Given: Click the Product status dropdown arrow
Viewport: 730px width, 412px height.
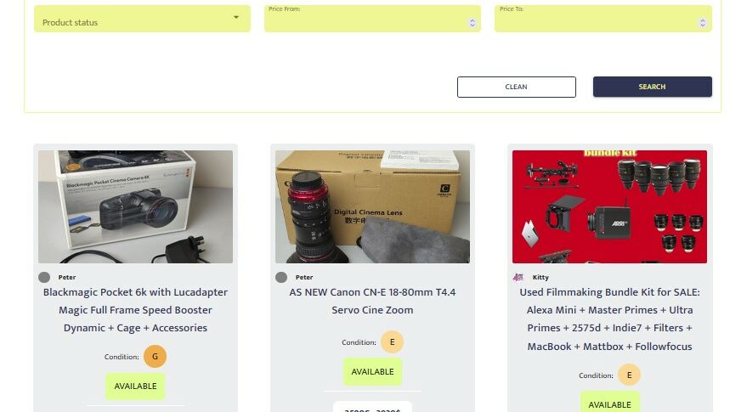Looking at the screenshot, I should tap(236, 18).
